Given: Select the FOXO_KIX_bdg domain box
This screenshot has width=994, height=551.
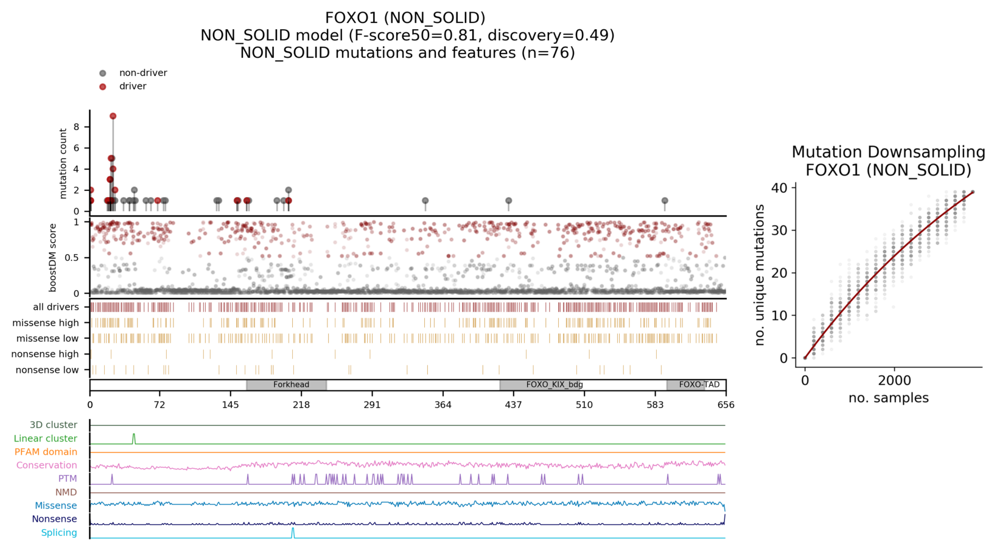Looking at the screenshot, I should click(540, 385).
